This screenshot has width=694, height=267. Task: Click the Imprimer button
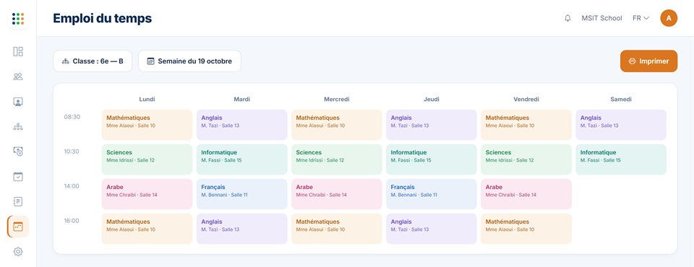tap(648, 61)
